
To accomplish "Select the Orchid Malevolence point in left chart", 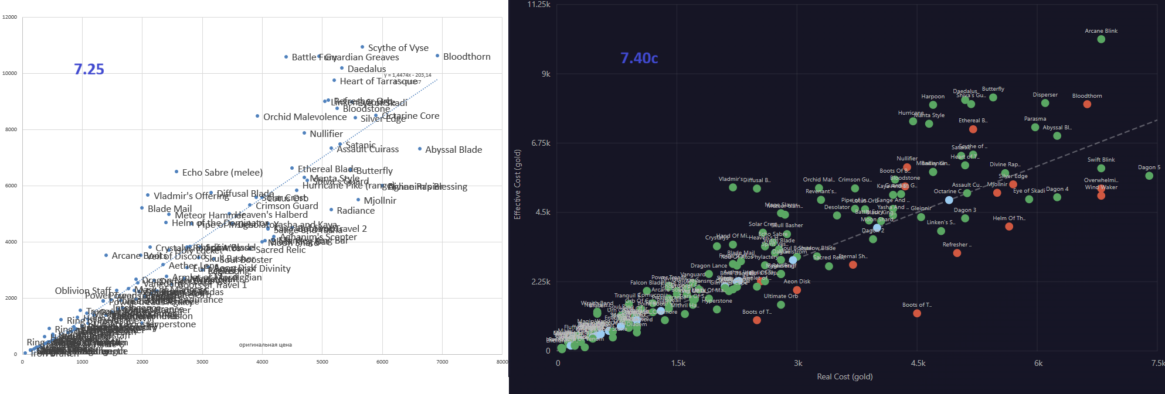I will click(257, 117).
